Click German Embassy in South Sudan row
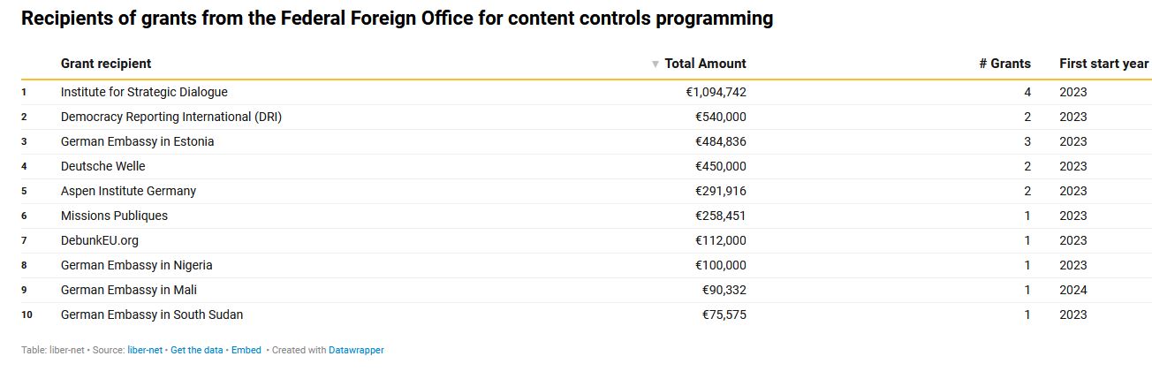Viewport: 1152px width, 379px height. [x=152, y=315]
